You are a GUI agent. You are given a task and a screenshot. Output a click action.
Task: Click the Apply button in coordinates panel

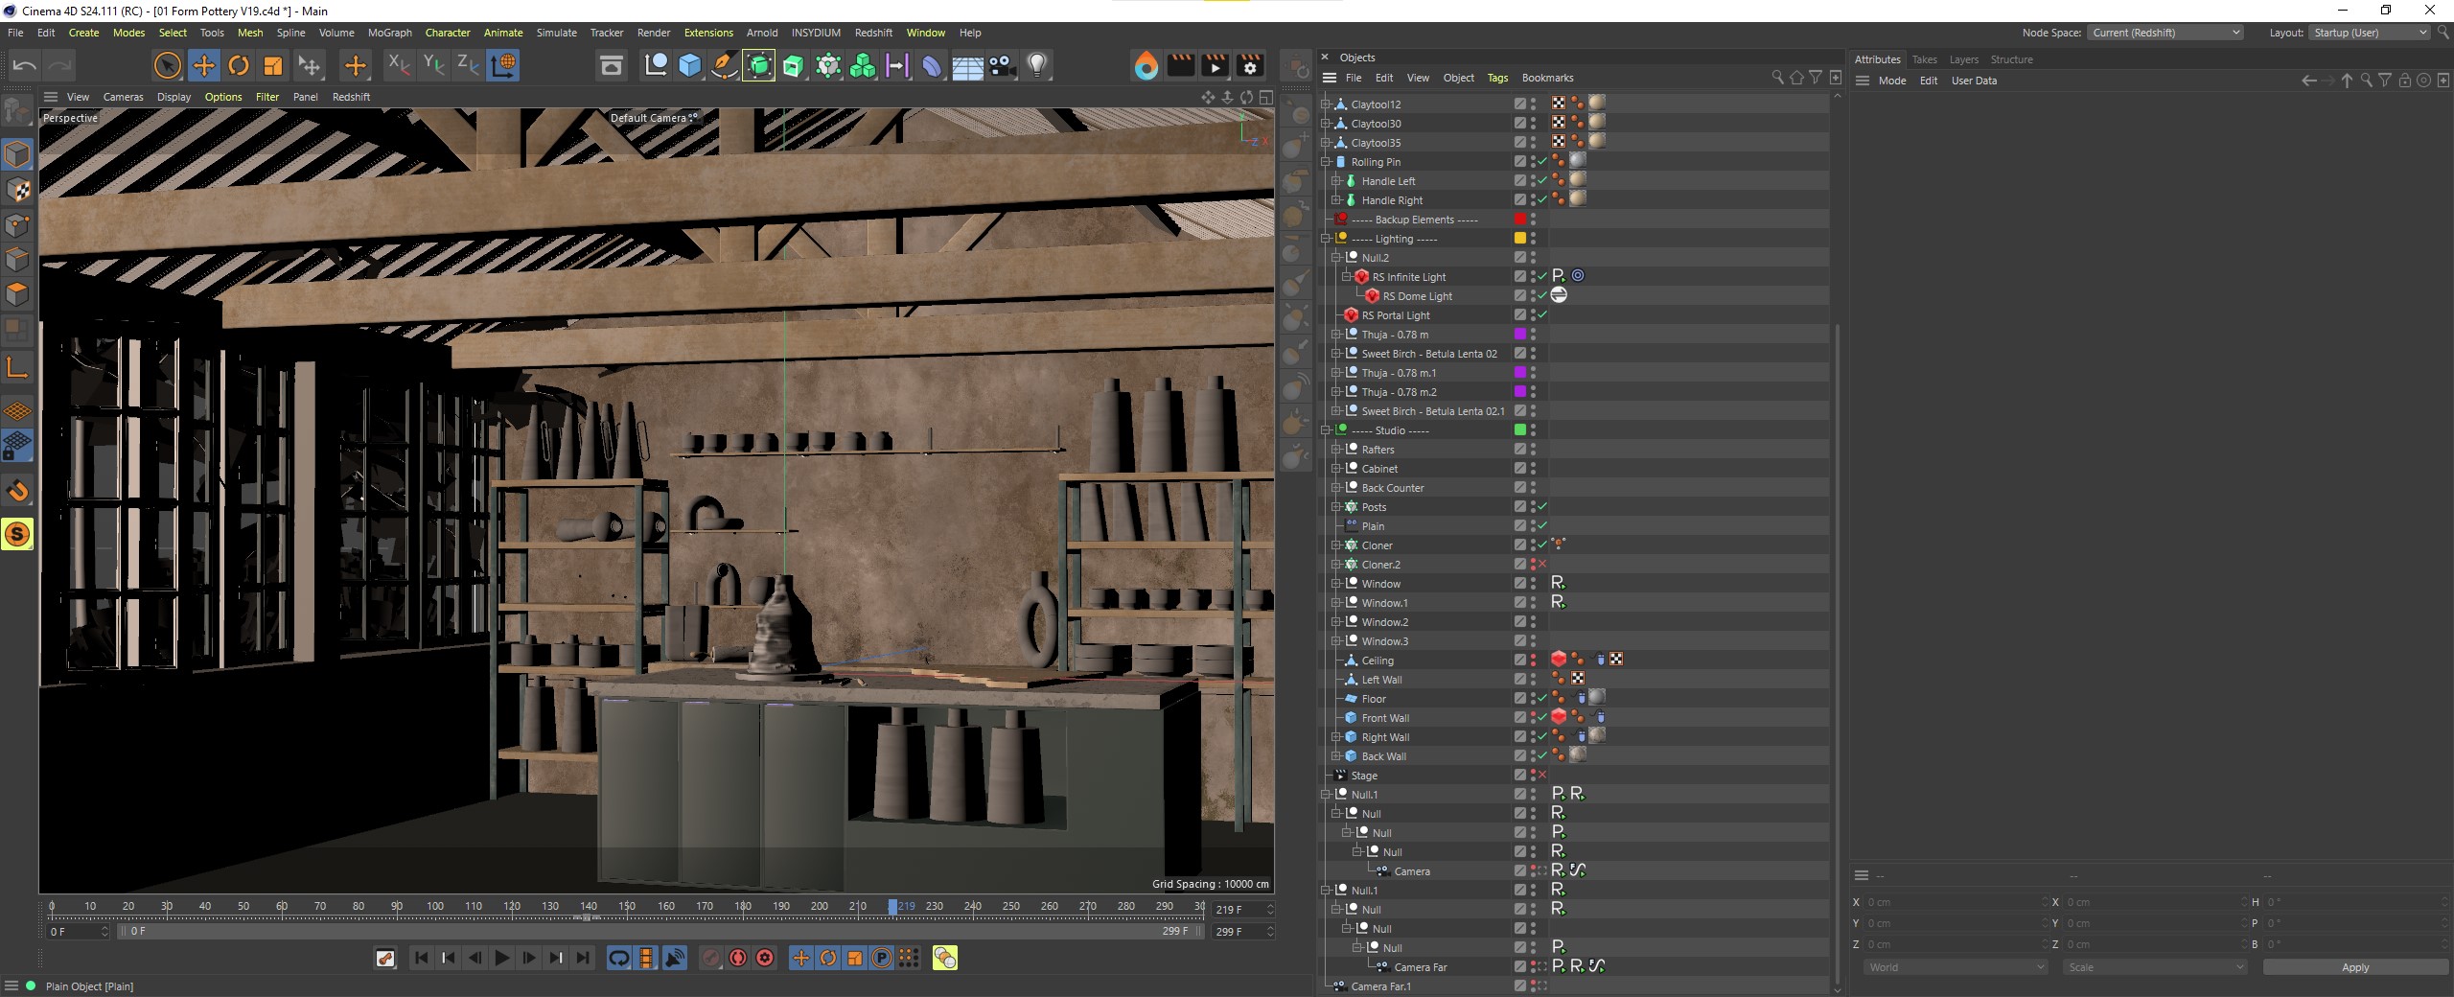(x=2354, y=967)
